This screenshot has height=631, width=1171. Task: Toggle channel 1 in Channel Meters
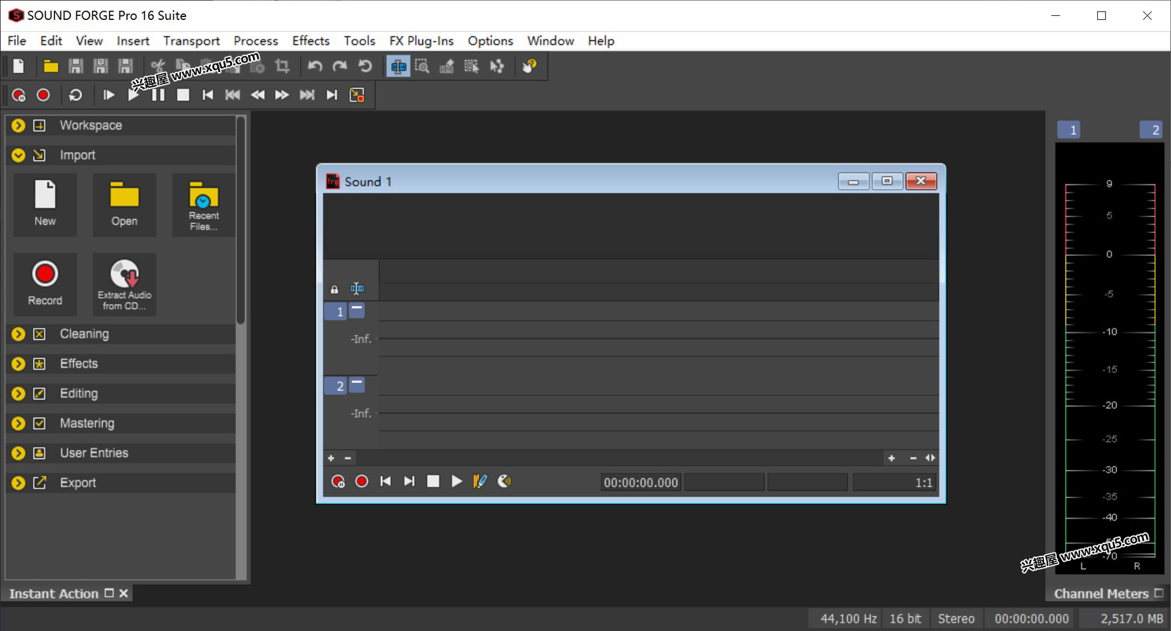tap(1069, 130)
